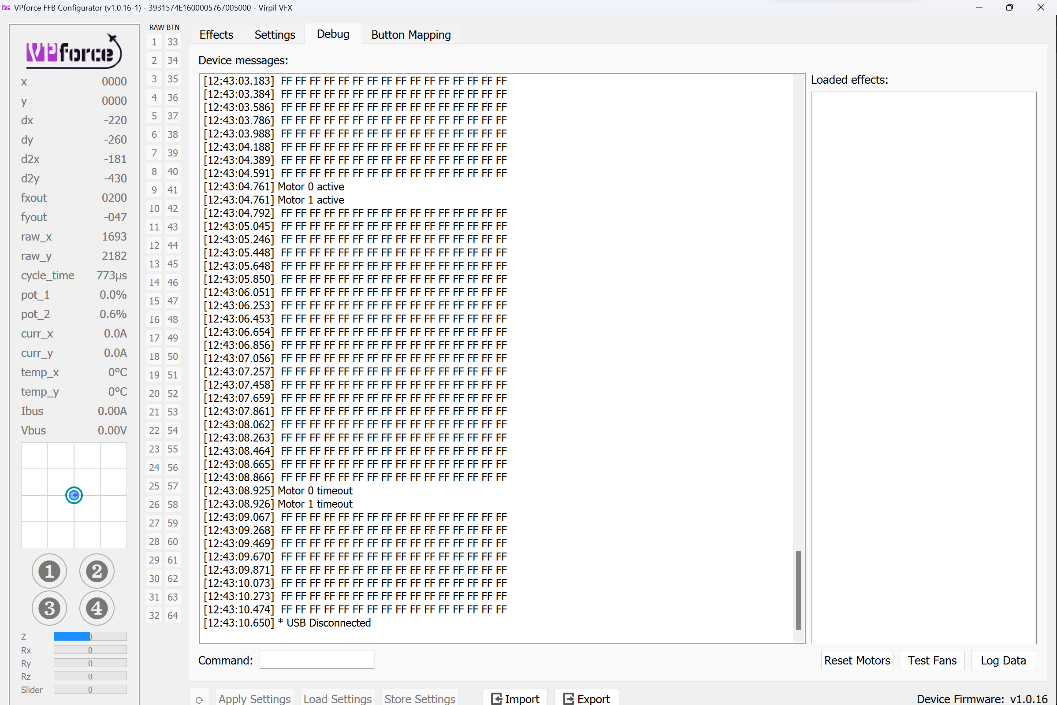Select hat switch indicator 4
Image resolution: width=1057 pixels, height=705 pixels.
click(x=97, y=609)
